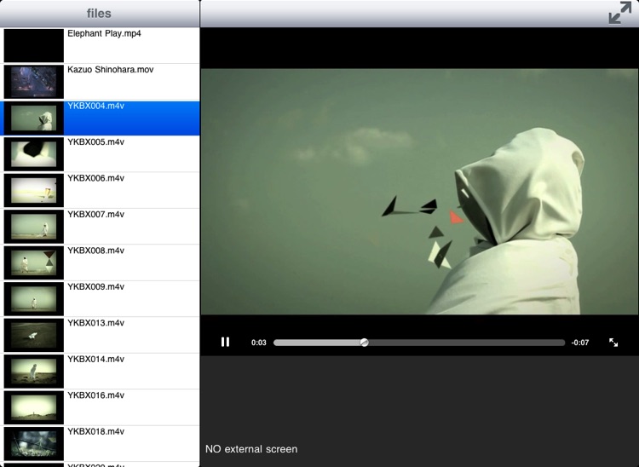Click the YKBX007.m4v thumbnail

point(34,226)
